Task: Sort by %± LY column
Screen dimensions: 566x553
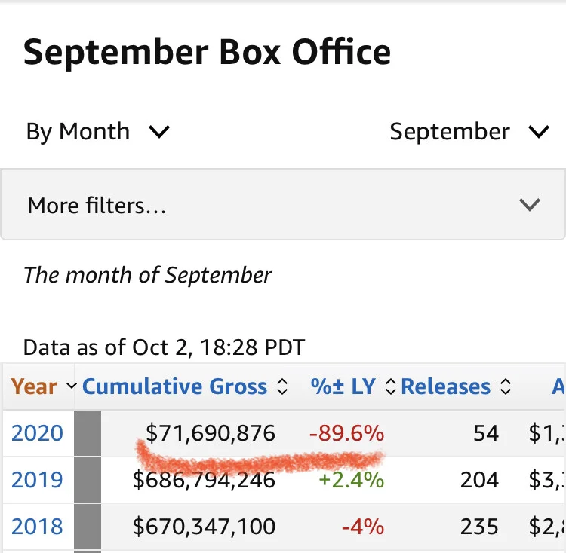Action: [353, 386]
